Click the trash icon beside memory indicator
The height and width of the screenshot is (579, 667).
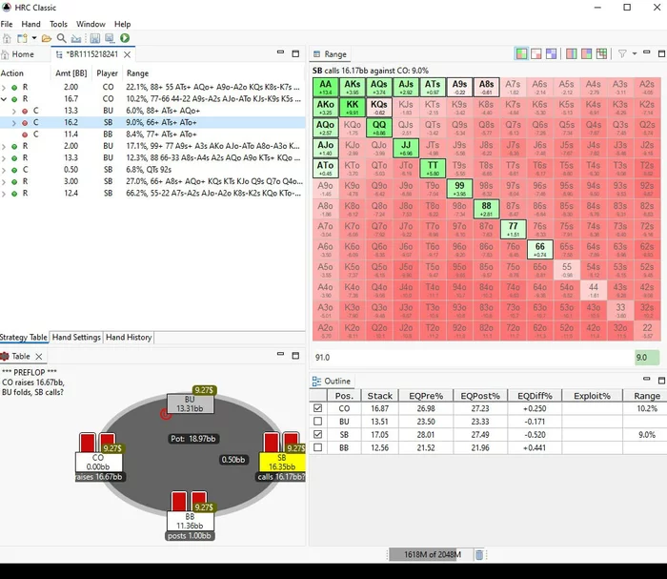(479, 555)
